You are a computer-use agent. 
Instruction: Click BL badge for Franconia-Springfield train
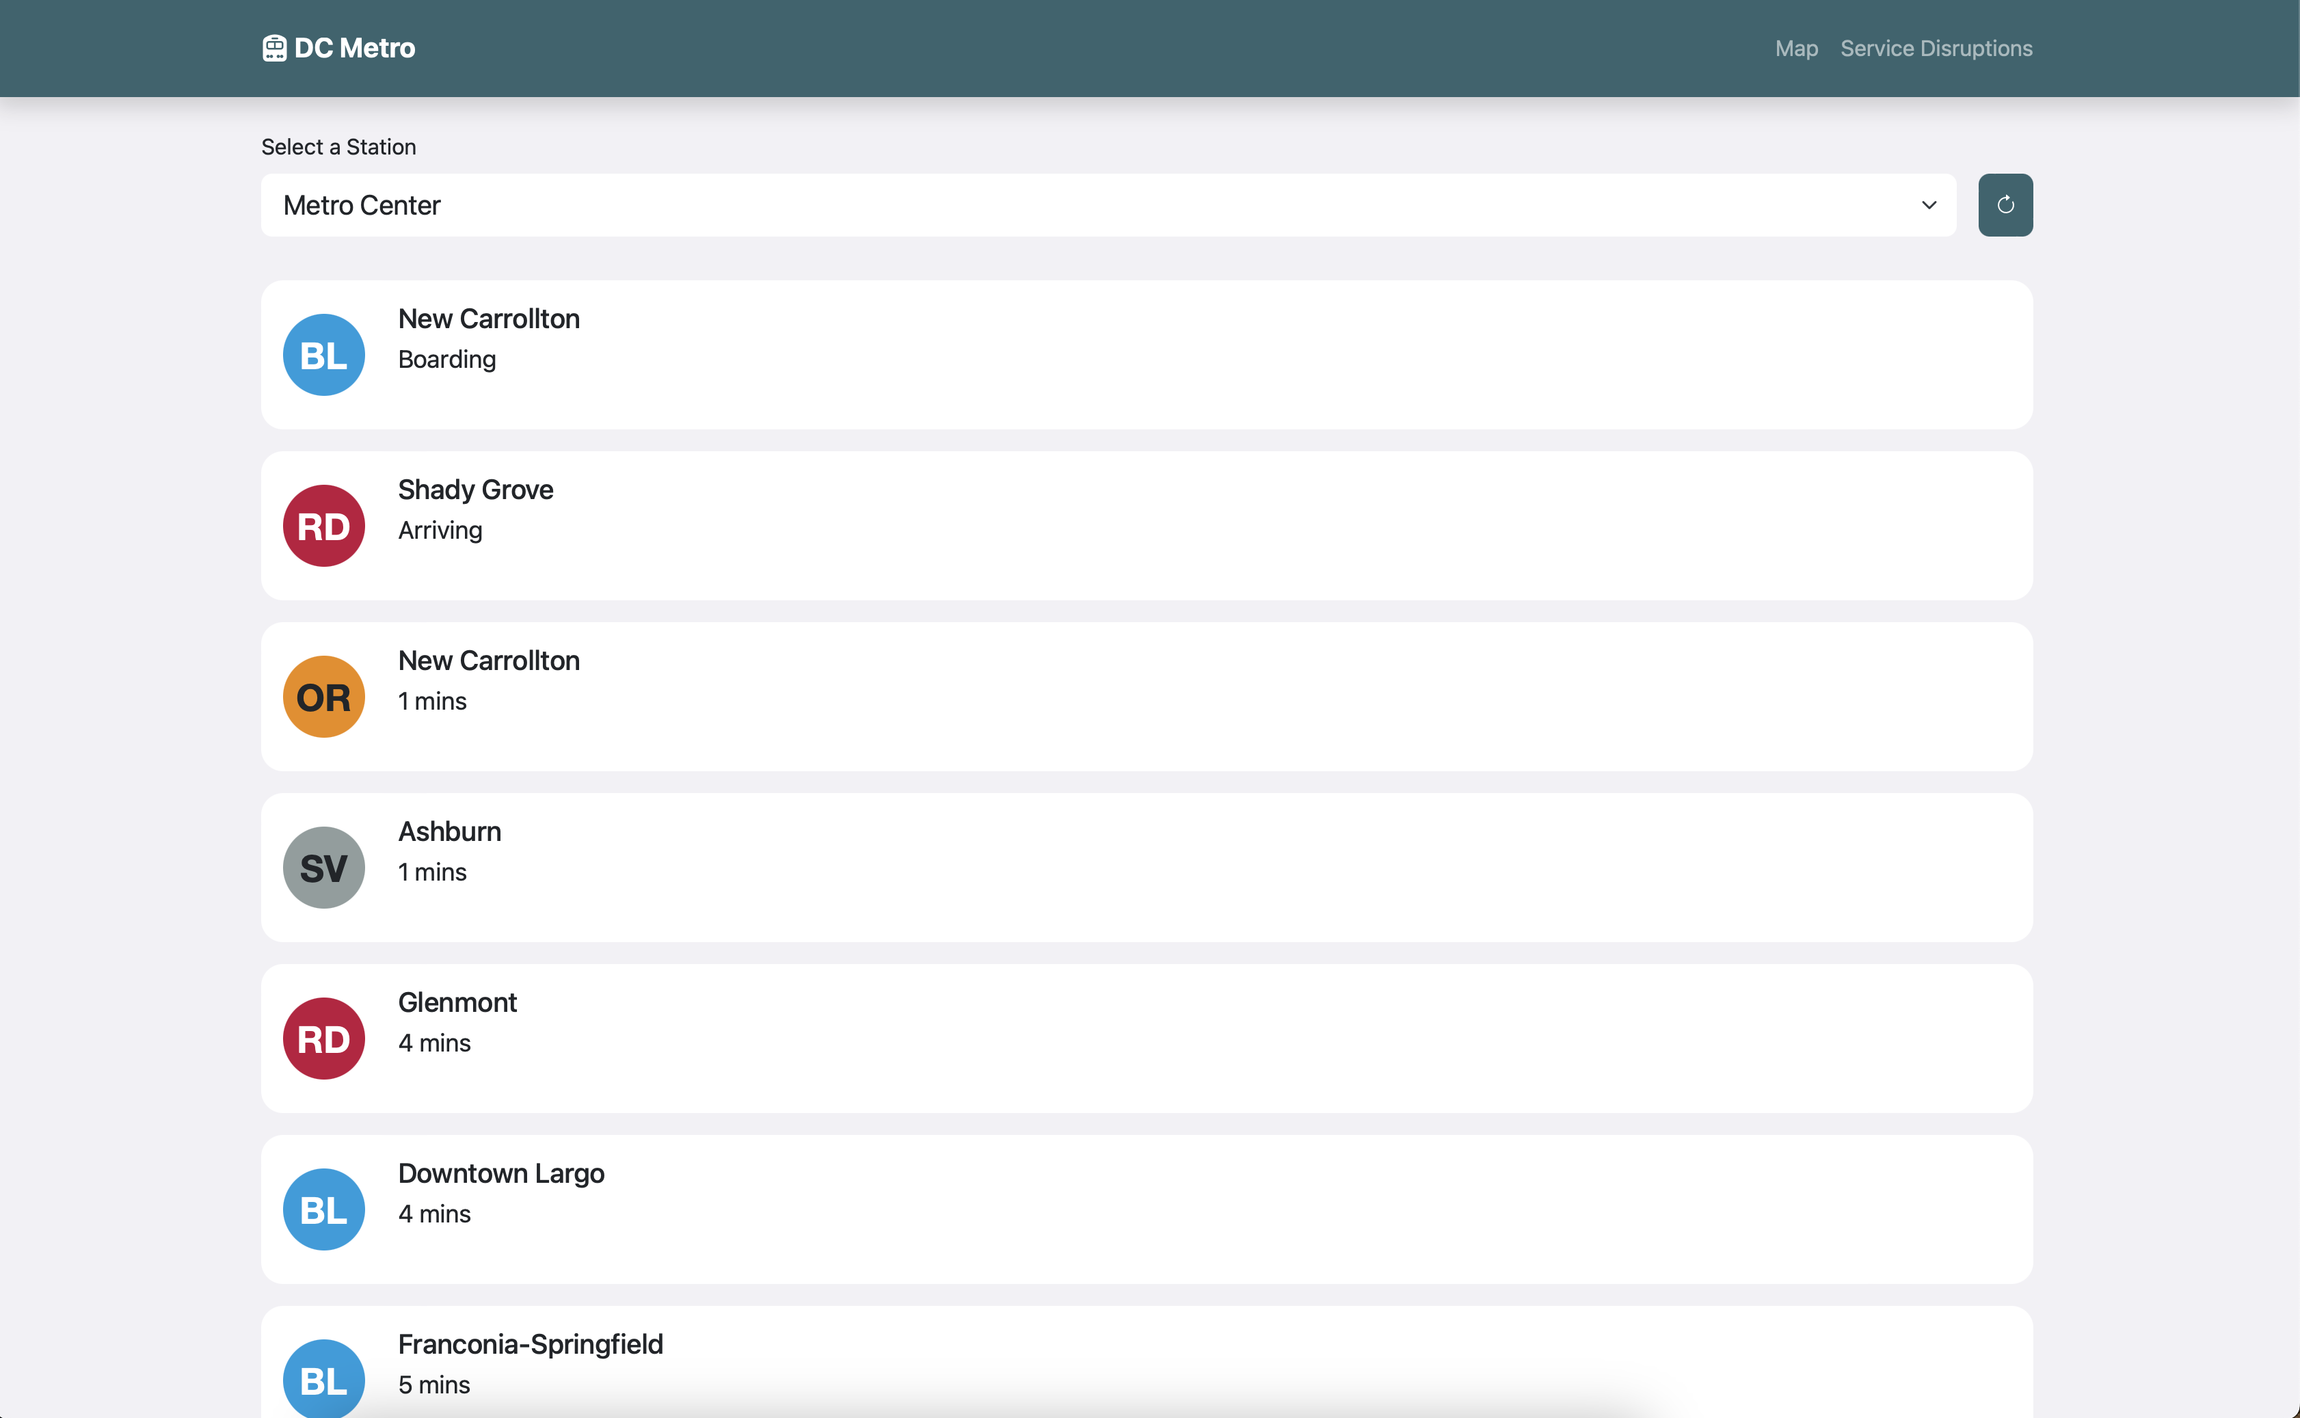tap(323, 1378)
